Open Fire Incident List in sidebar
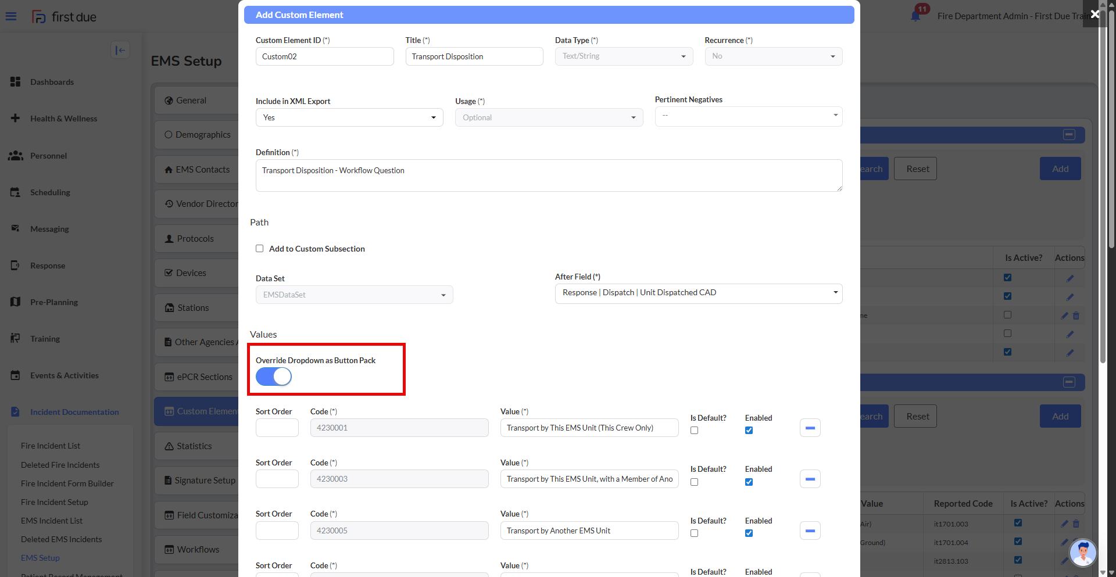The width and height of the screenshot is (1116, 577). (x=51, y=446)
